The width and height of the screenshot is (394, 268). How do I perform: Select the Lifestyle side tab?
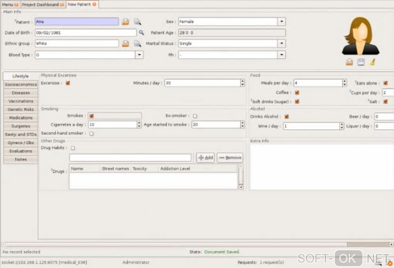coord(20,76)
